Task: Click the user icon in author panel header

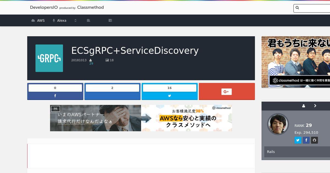Action: click(304, 106)
